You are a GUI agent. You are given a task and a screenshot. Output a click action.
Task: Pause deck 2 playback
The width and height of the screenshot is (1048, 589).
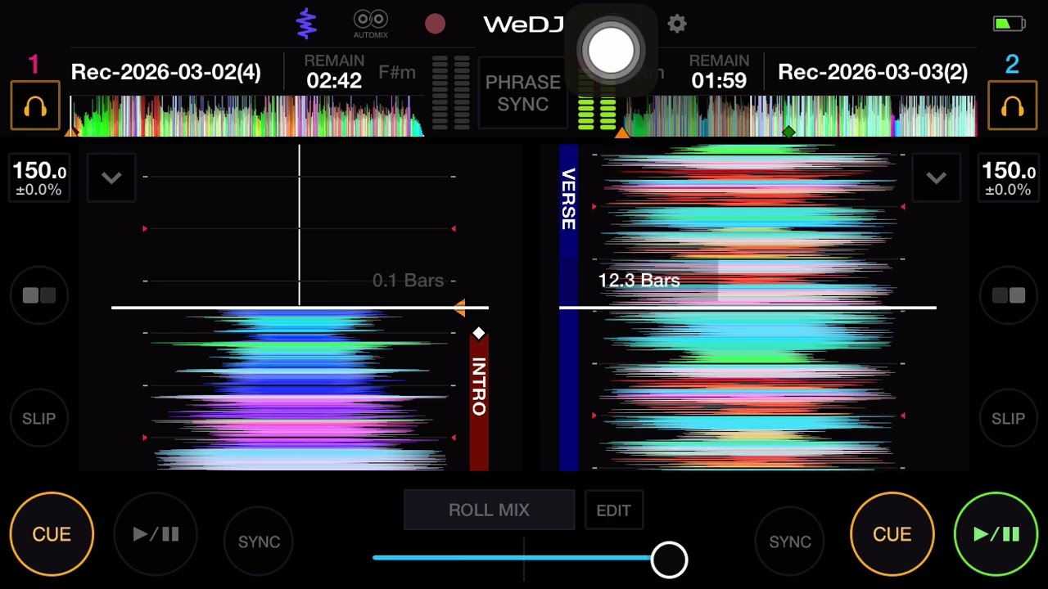coord(996,534)
